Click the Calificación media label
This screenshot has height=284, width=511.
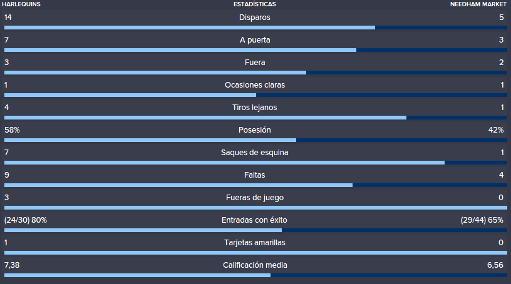coord(255,265)
